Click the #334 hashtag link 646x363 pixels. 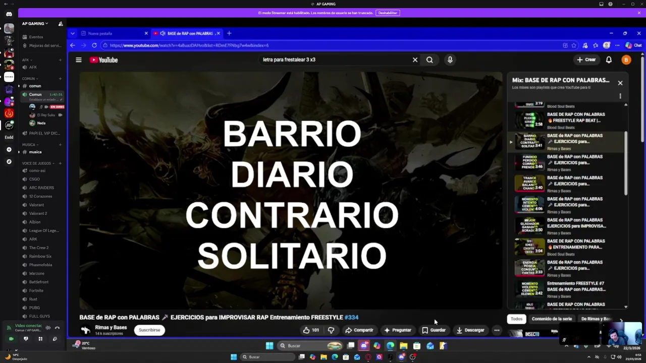(x=352, y=318)
